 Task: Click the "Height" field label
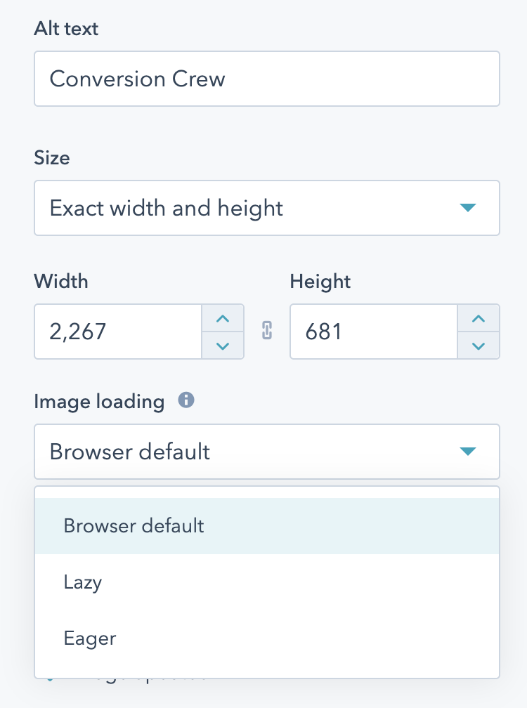[320, 282]
